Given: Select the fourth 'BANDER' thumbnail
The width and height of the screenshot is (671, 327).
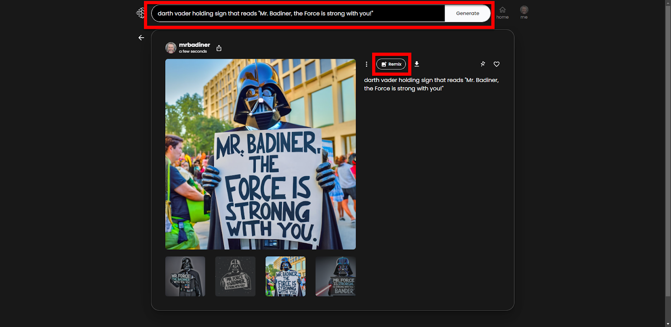Looking at the screenshot, I should coord(335,276).
